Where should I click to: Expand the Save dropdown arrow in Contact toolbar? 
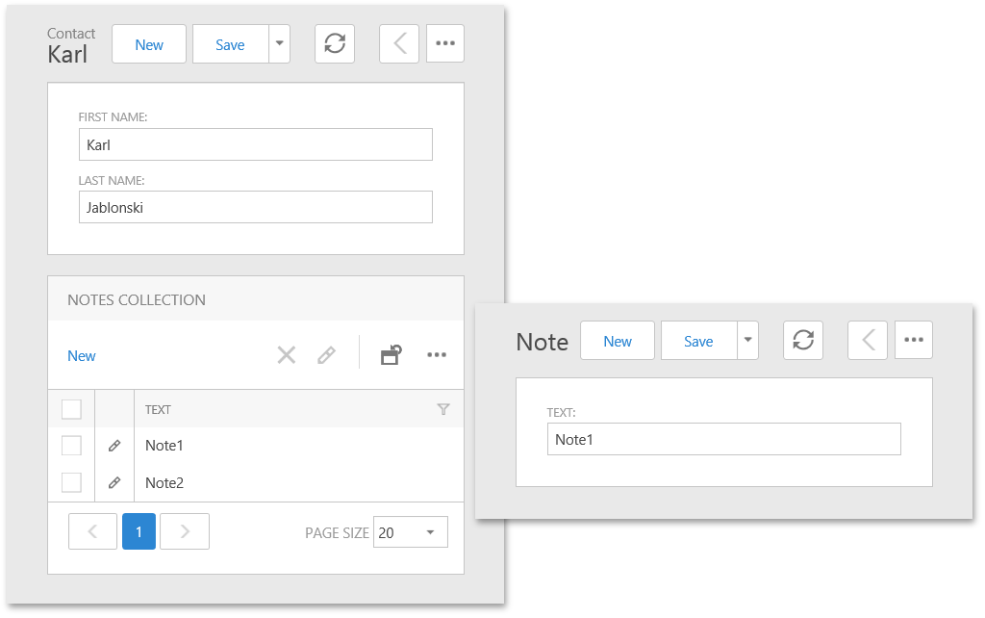point(279,44)
